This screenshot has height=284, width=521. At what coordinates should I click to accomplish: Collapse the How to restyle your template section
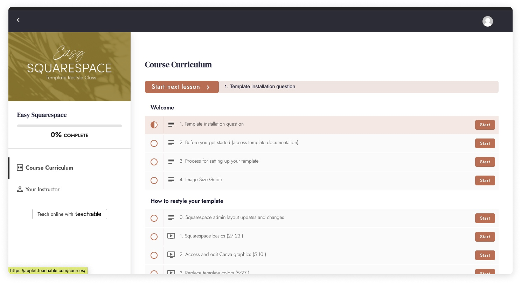(x=187, y=201)
